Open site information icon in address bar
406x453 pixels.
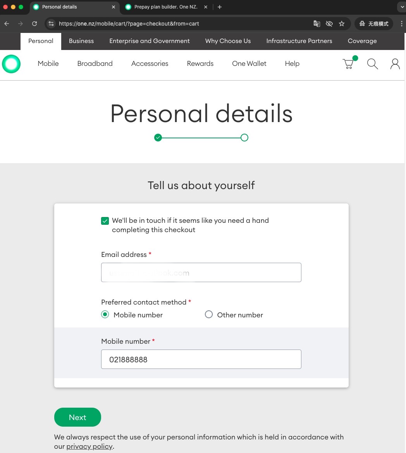[51, 24]
